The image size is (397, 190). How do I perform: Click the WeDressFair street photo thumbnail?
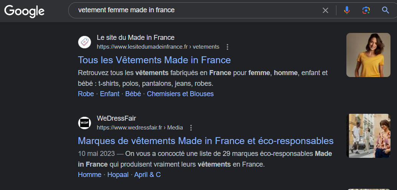[368, 136]
